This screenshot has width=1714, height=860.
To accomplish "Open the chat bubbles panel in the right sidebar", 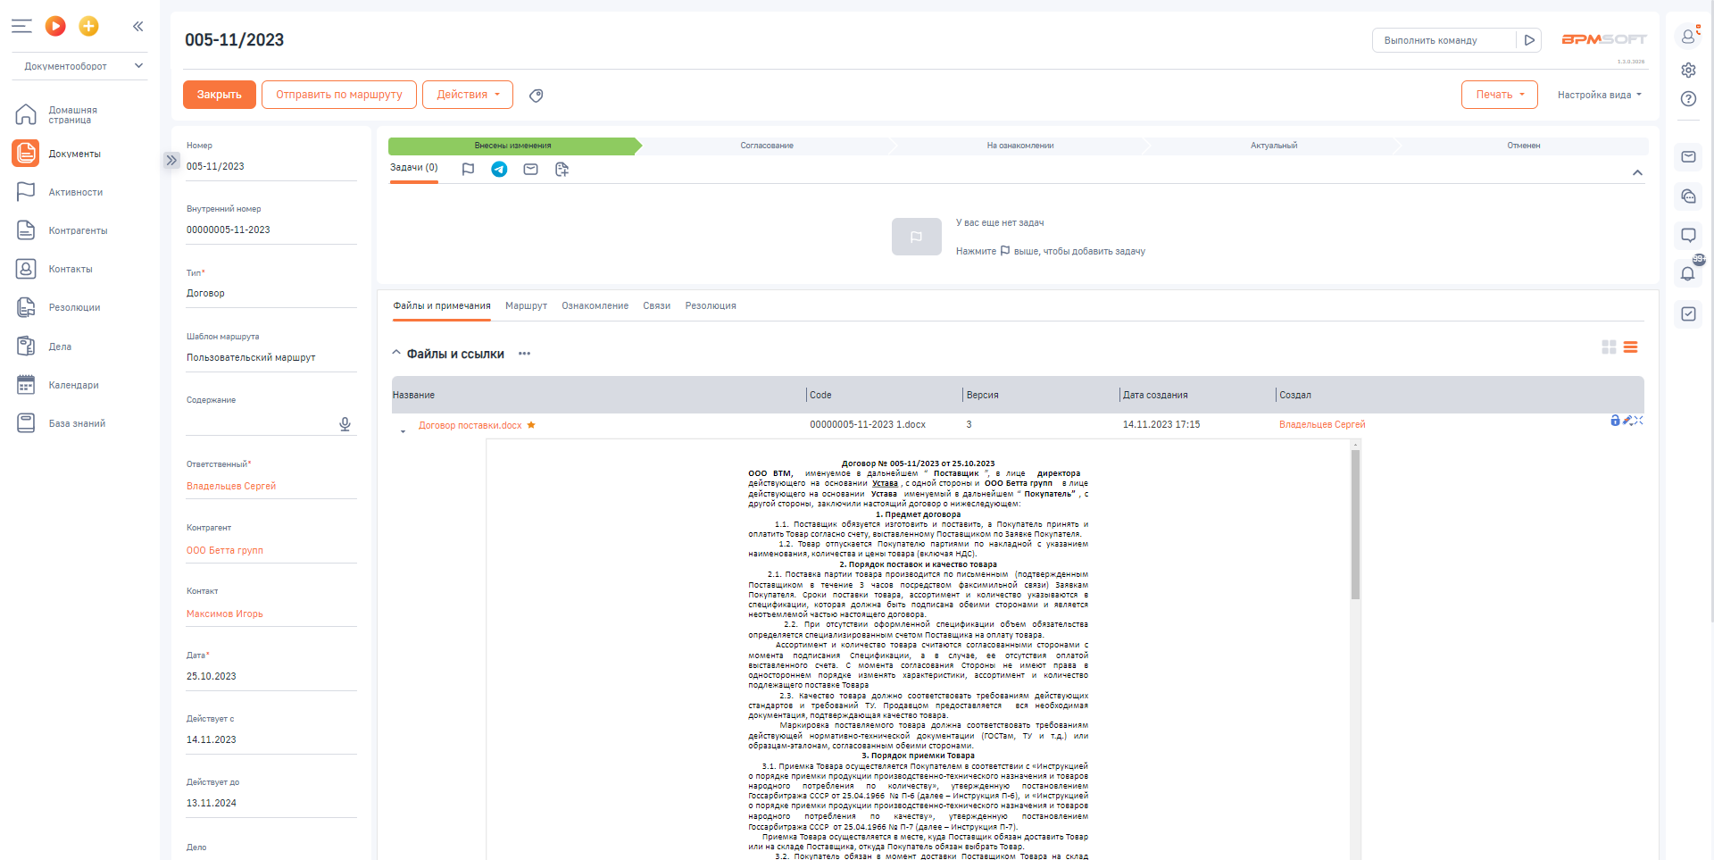I will [1688, 196].
